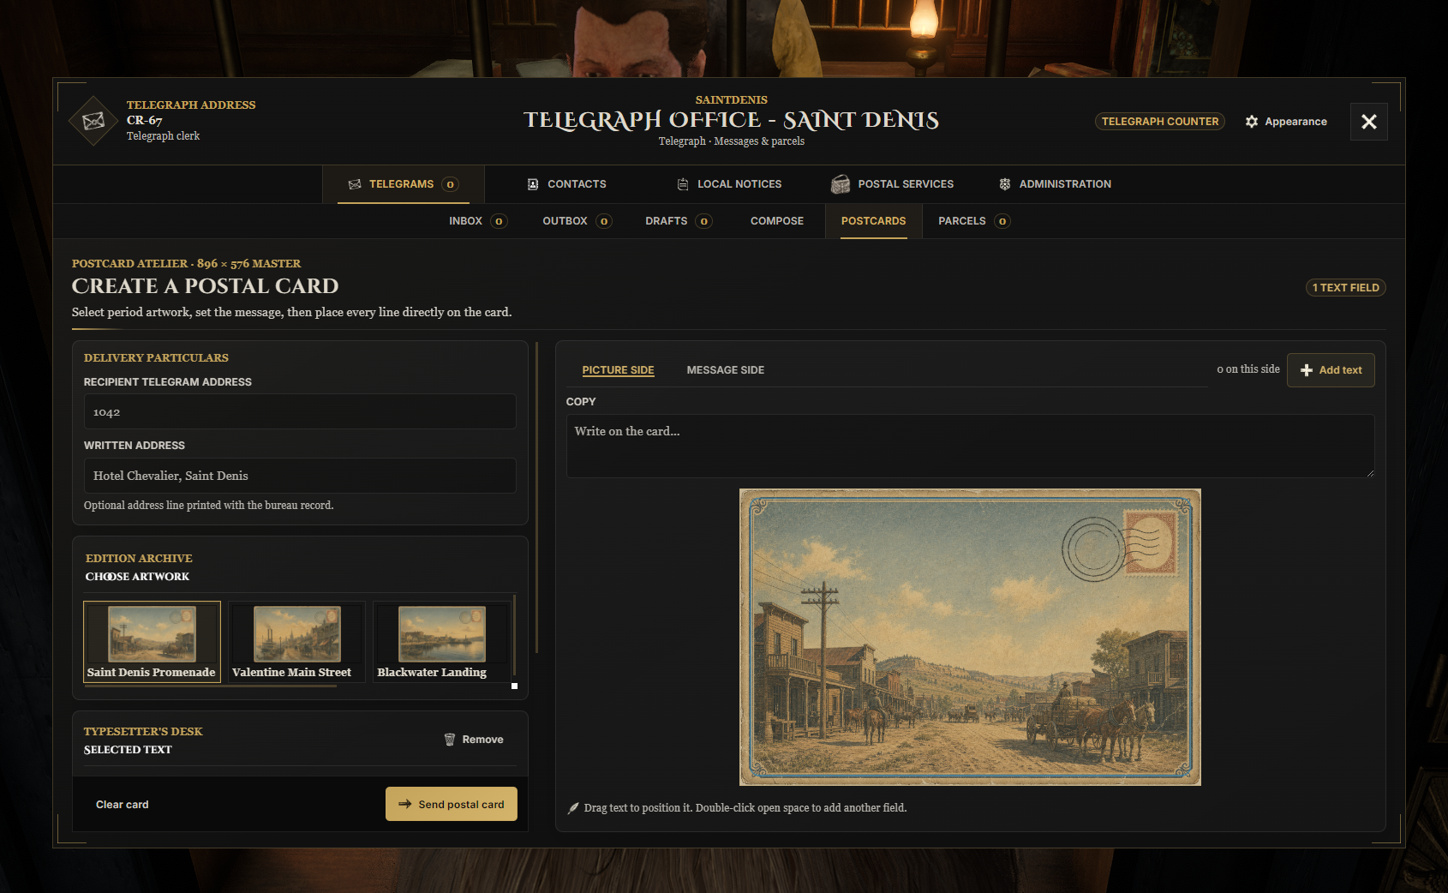Image resolution: width=1448 pixels, height=893 pixels.
Task: Select the Picture Side tab
Action: tap(619, 370)
